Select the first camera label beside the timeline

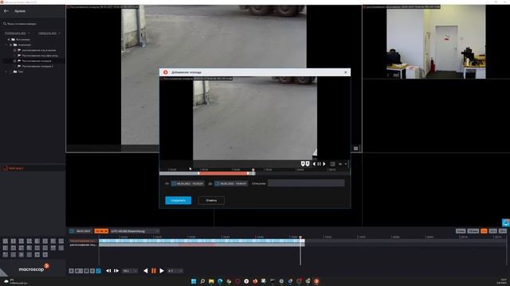point(83,241)
